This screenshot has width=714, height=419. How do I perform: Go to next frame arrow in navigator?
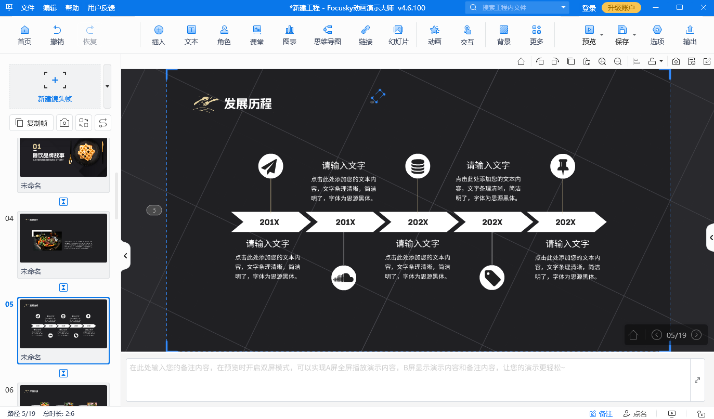pos(697,335)
